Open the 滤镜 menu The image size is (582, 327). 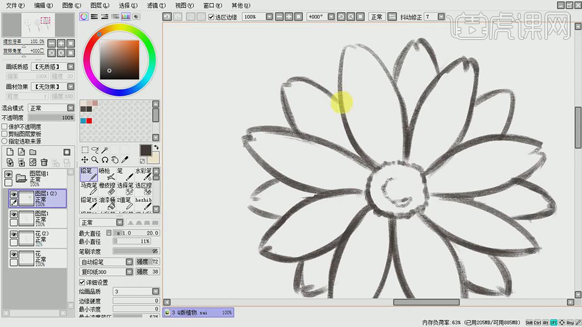[155, 5]
